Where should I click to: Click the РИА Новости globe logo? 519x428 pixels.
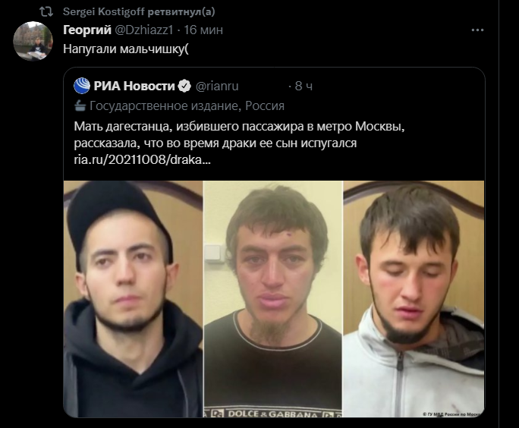coord(82,86)
